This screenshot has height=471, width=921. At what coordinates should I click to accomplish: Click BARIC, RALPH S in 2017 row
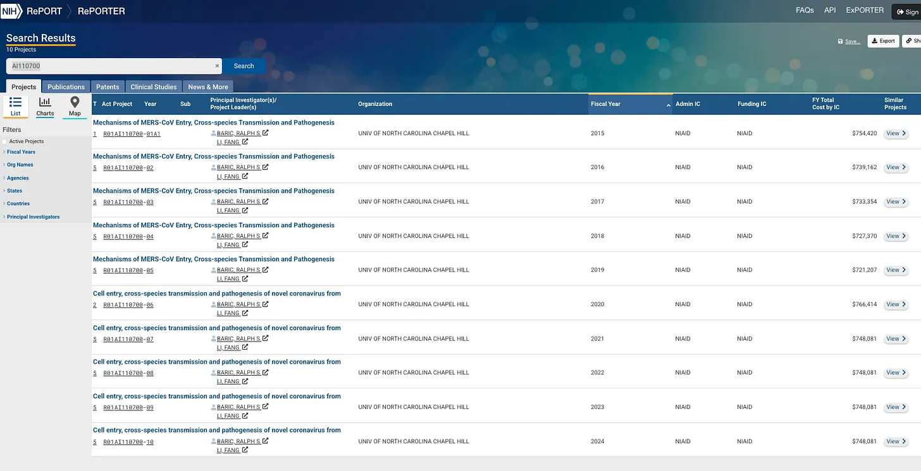click(x=238, y=201)
